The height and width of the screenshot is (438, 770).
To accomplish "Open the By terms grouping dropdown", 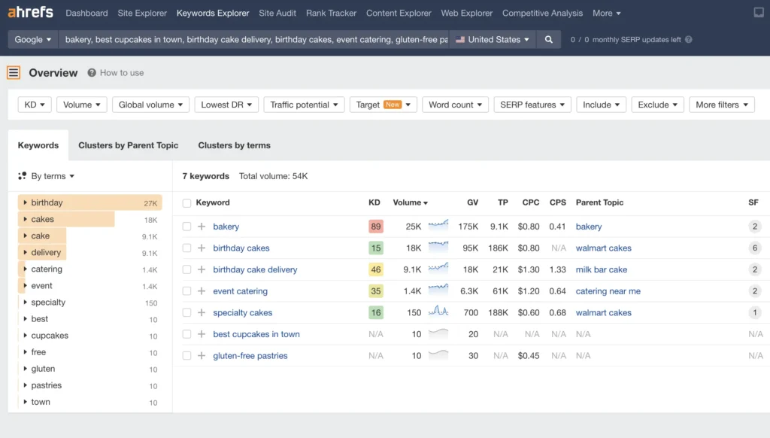I will tap(46, 176).
